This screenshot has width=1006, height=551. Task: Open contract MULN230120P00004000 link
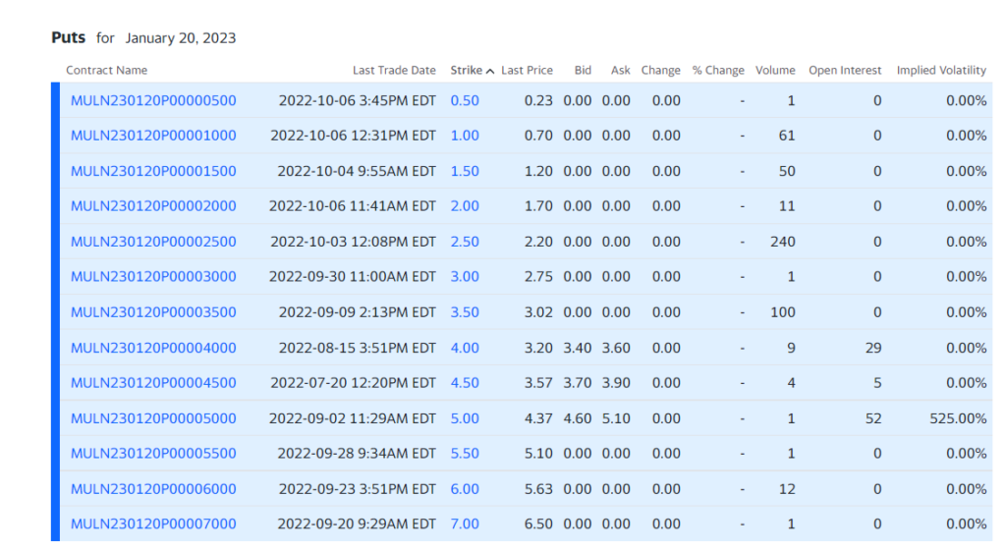(x=153, y=348)
